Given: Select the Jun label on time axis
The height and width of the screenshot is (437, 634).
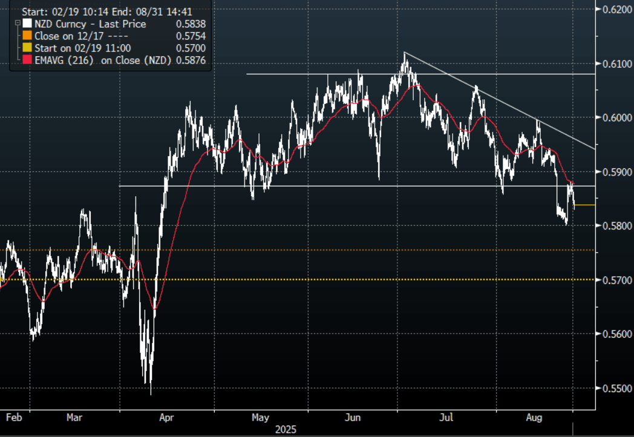Looking at the screenshot, I should (353, 417).
